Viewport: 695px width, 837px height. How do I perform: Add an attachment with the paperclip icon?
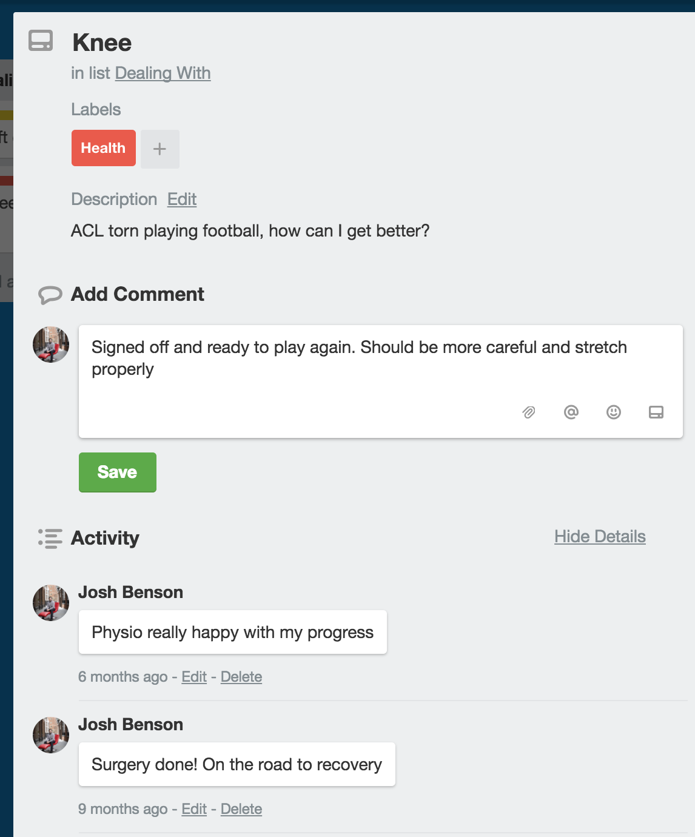coord(529,412)
